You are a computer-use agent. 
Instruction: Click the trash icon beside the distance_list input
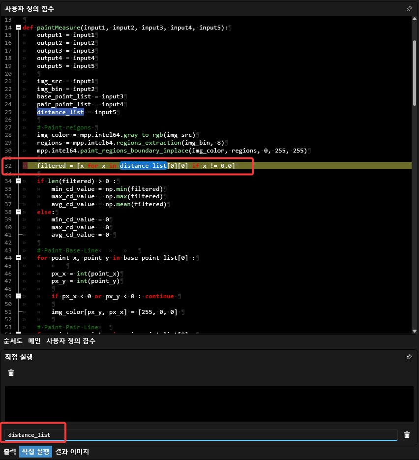click(407, 435)
